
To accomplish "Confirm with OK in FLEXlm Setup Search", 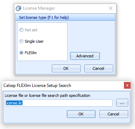I will pos(81,114).
